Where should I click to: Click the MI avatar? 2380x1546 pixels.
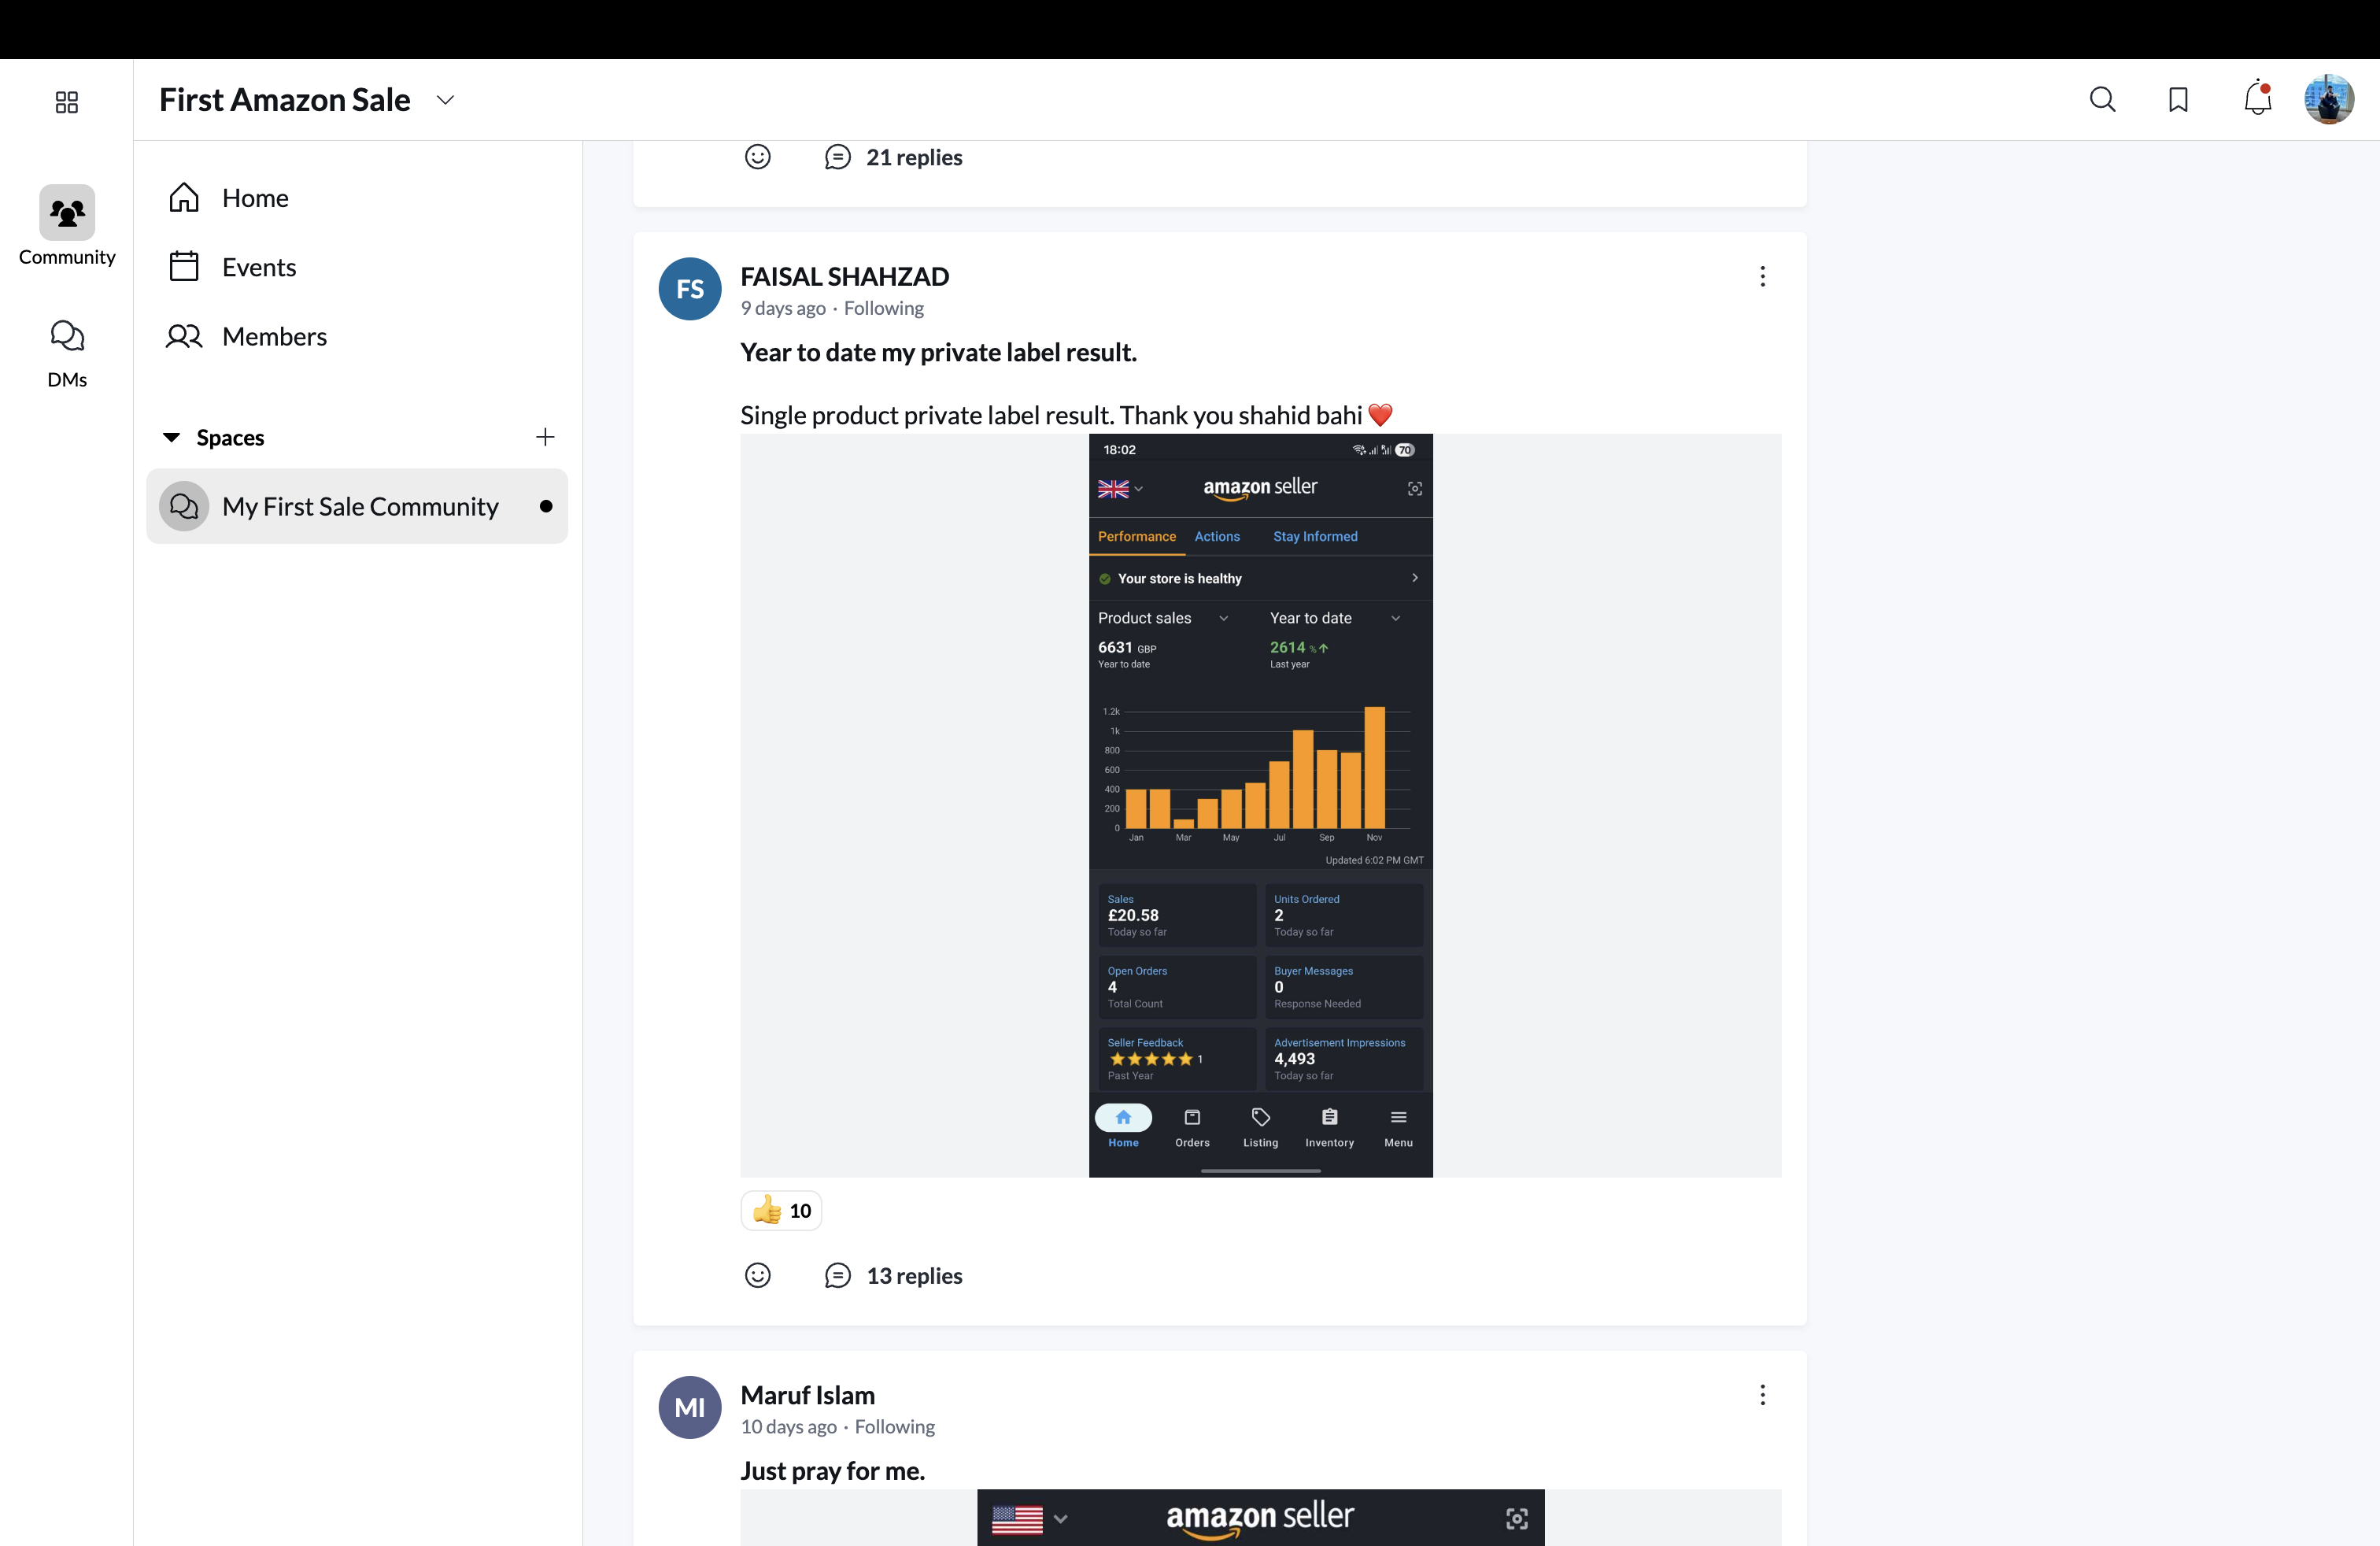tap(690, 1407)
